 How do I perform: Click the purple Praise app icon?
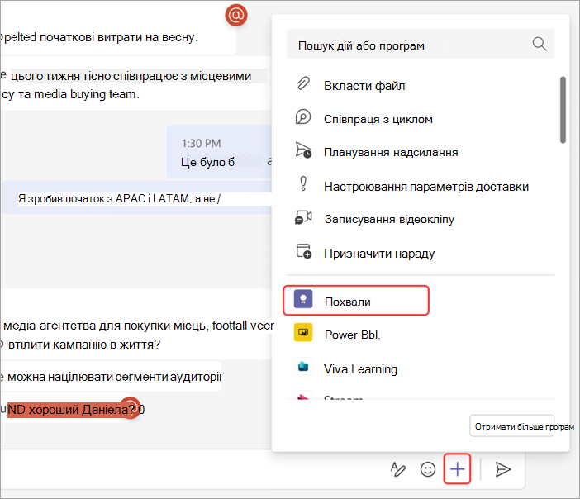click(x=303, y=299)
